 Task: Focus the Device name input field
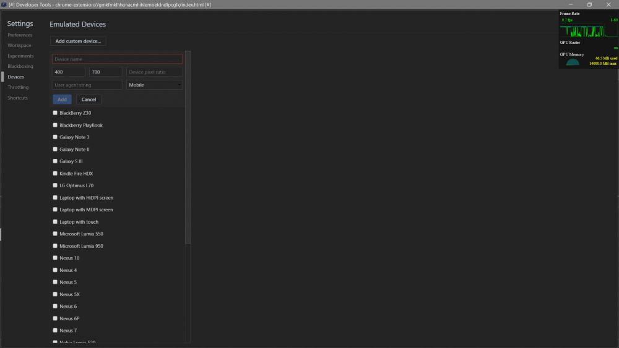117,59
